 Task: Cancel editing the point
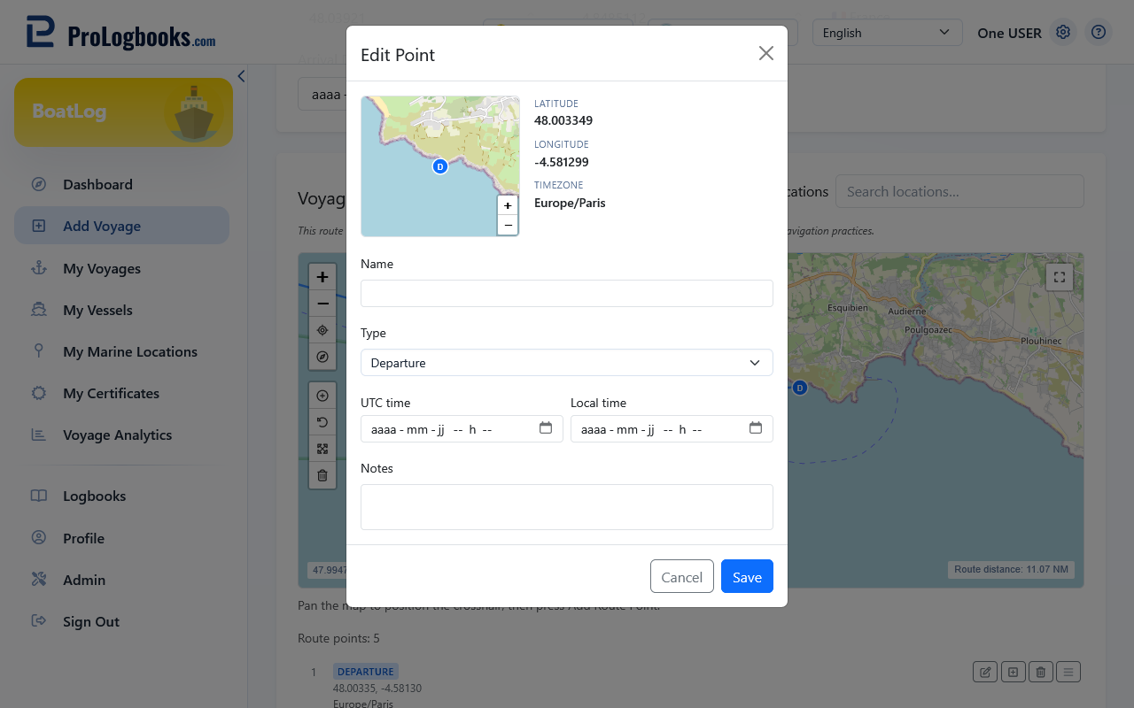(682, 577)
